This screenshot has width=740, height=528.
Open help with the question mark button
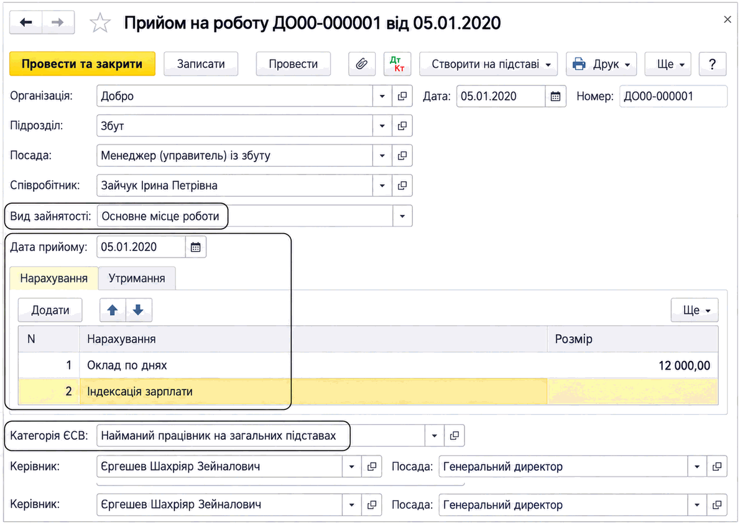coord(712,63)
